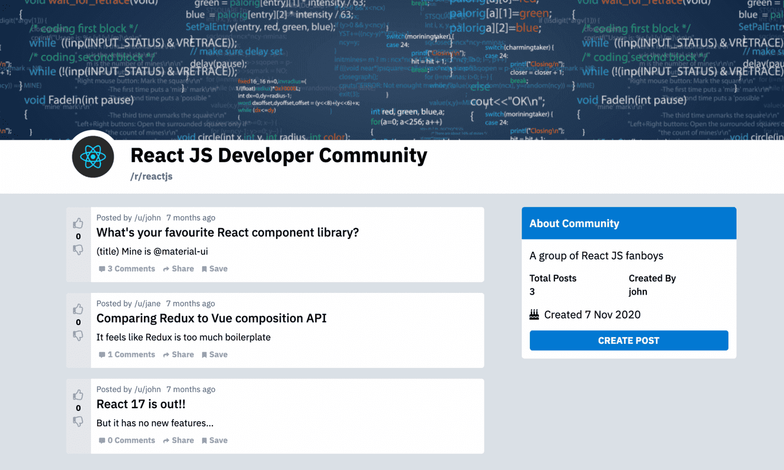The width and height of the screenshot is (784, 470).
Task: Click "But it has no new features..." text
Action: (155, 423)
